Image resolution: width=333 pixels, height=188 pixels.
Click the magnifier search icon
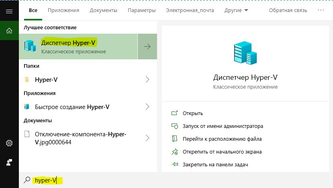[x=27, y=180]
